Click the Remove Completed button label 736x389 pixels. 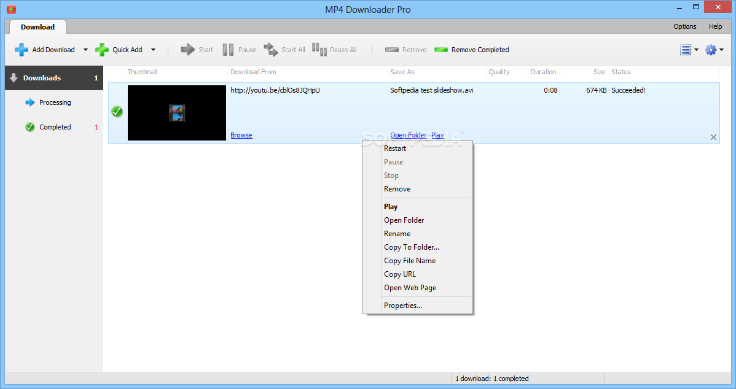[x=480, y=50]
